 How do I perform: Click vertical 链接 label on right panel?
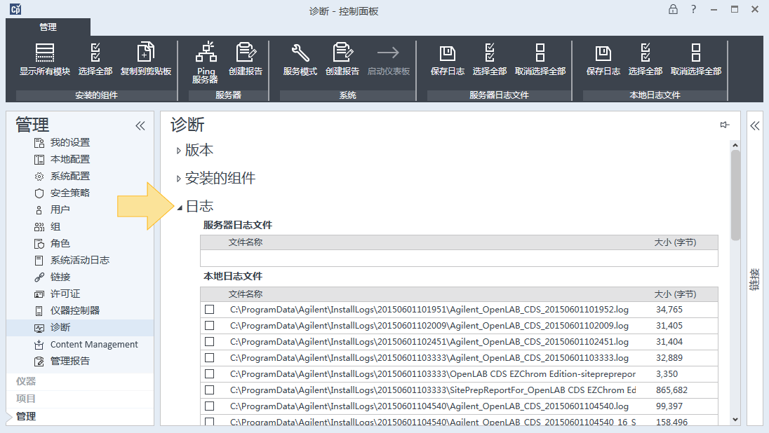tap(755, 280)
